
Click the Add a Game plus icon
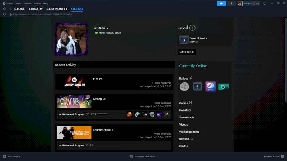tap(4, 157)
